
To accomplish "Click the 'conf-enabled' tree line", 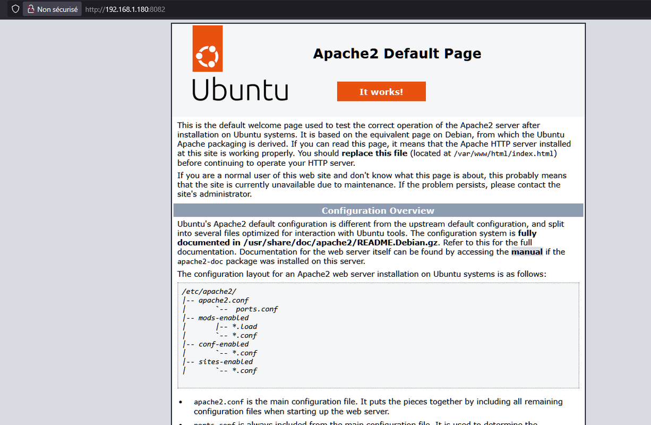I will point(223,344).
